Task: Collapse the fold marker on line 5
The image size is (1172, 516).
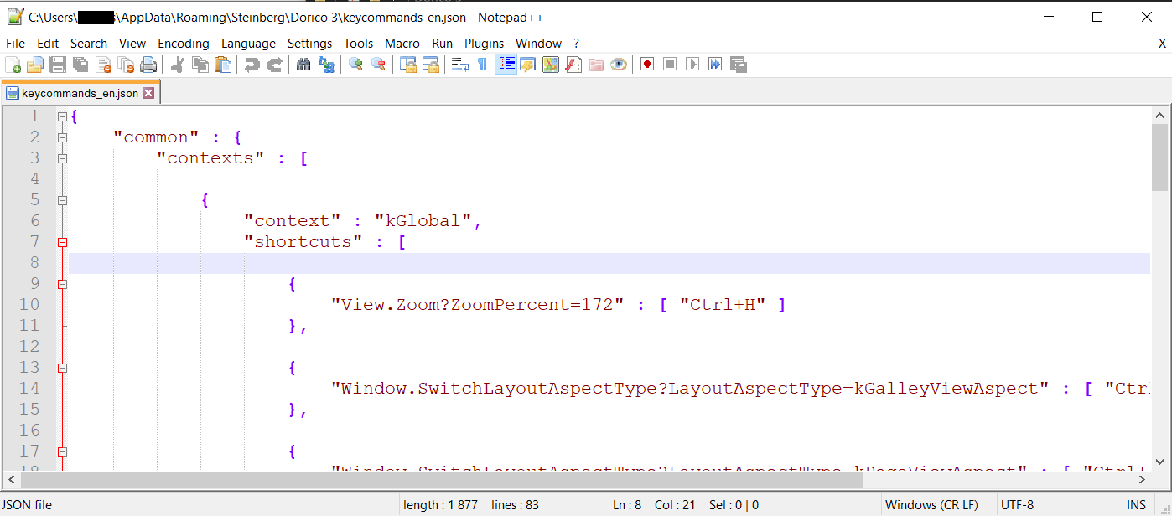Action: click(x=62, y=200)
